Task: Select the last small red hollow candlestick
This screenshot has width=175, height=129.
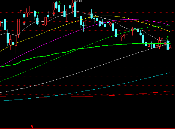Action: pyautogui.click(x=170, y=48)
